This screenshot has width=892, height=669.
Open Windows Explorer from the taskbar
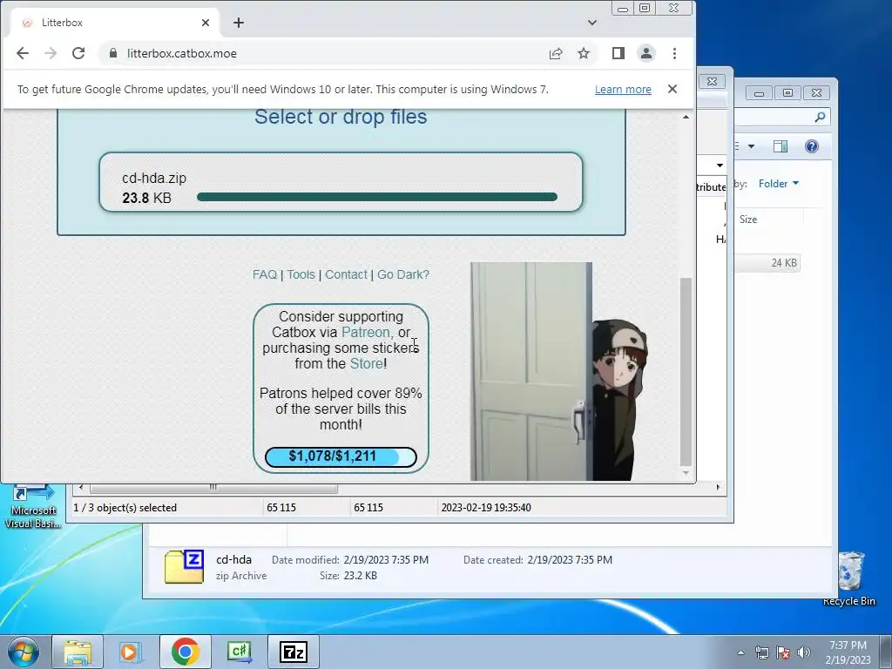(x=78, y=652)
